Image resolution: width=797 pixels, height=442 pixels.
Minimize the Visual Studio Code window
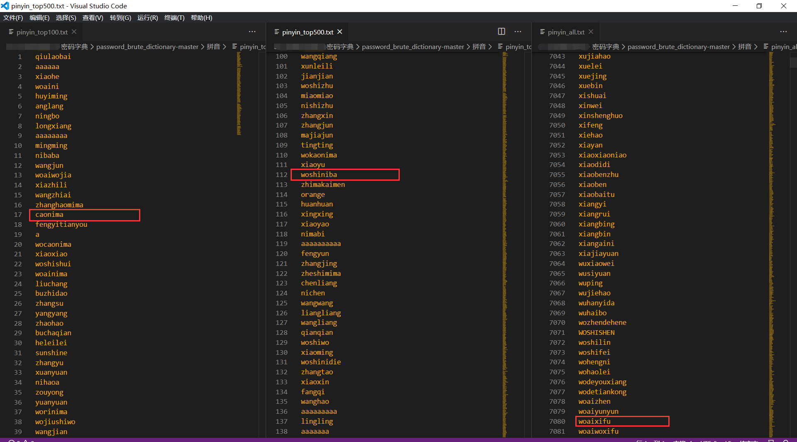tap(735, 6)
